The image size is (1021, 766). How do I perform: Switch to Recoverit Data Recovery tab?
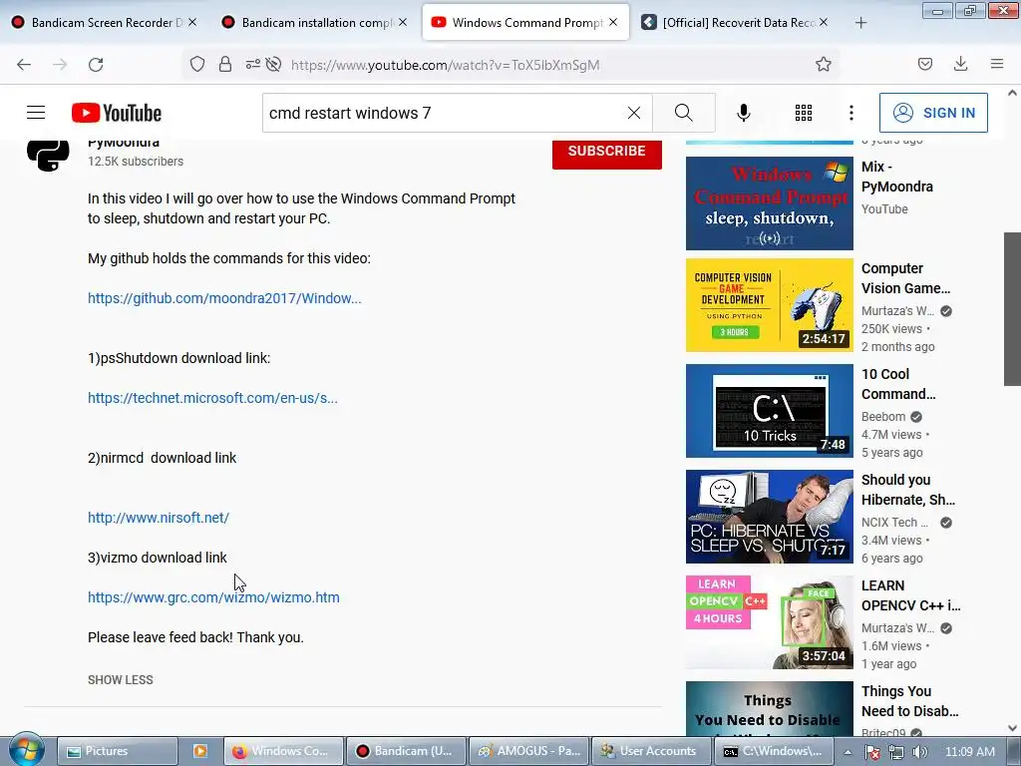(735, 22)
